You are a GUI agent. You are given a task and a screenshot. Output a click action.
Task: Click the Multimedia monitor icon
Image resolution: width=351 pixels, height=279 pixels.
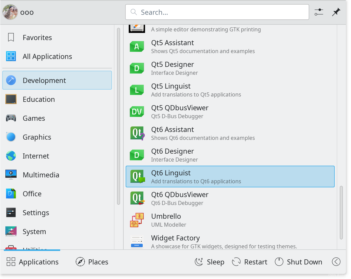point(11,175)
